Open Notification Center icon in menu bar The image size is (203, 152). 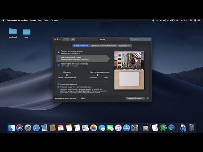tap(199, 20)
